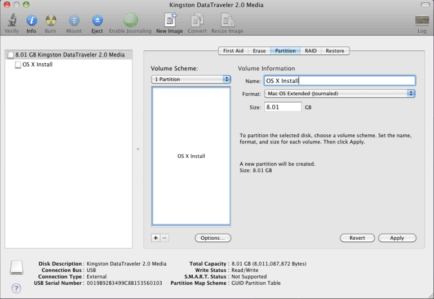The width and height of the screenshot is (434, 299).
Task: Switch to the First Aid tab
Action: click(233, 51)
